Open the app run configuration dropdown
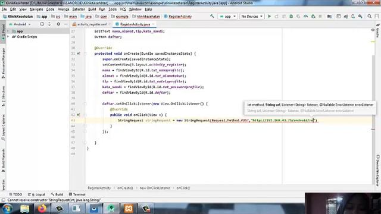381x214 pixels. click(227, 16)
